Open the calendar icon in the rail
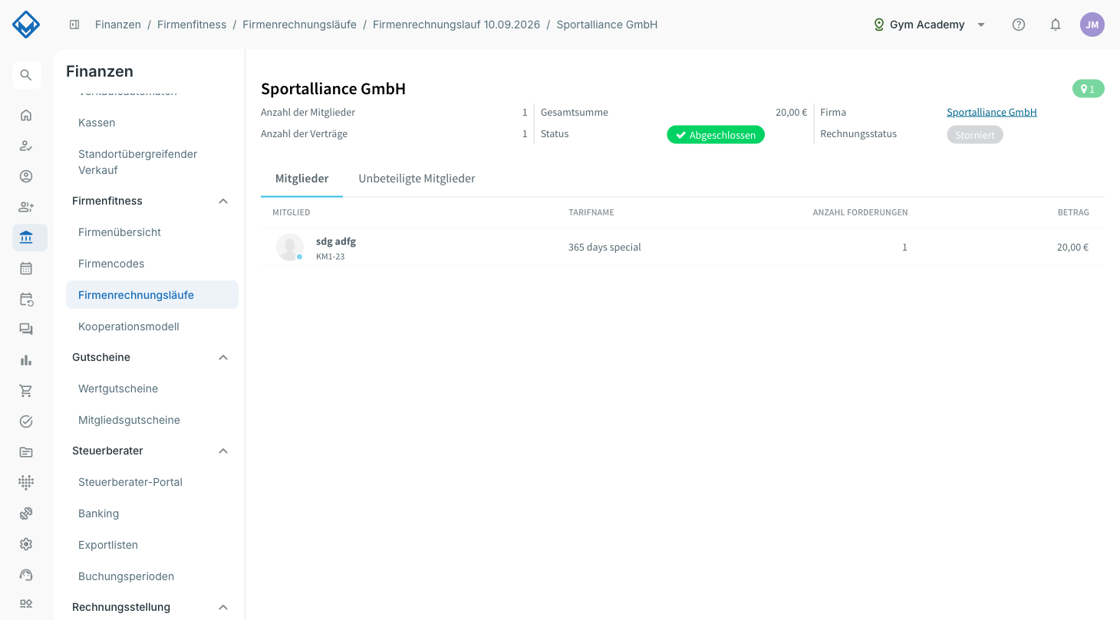This screenshot has height=620, width=1120. tap(26, 268)
